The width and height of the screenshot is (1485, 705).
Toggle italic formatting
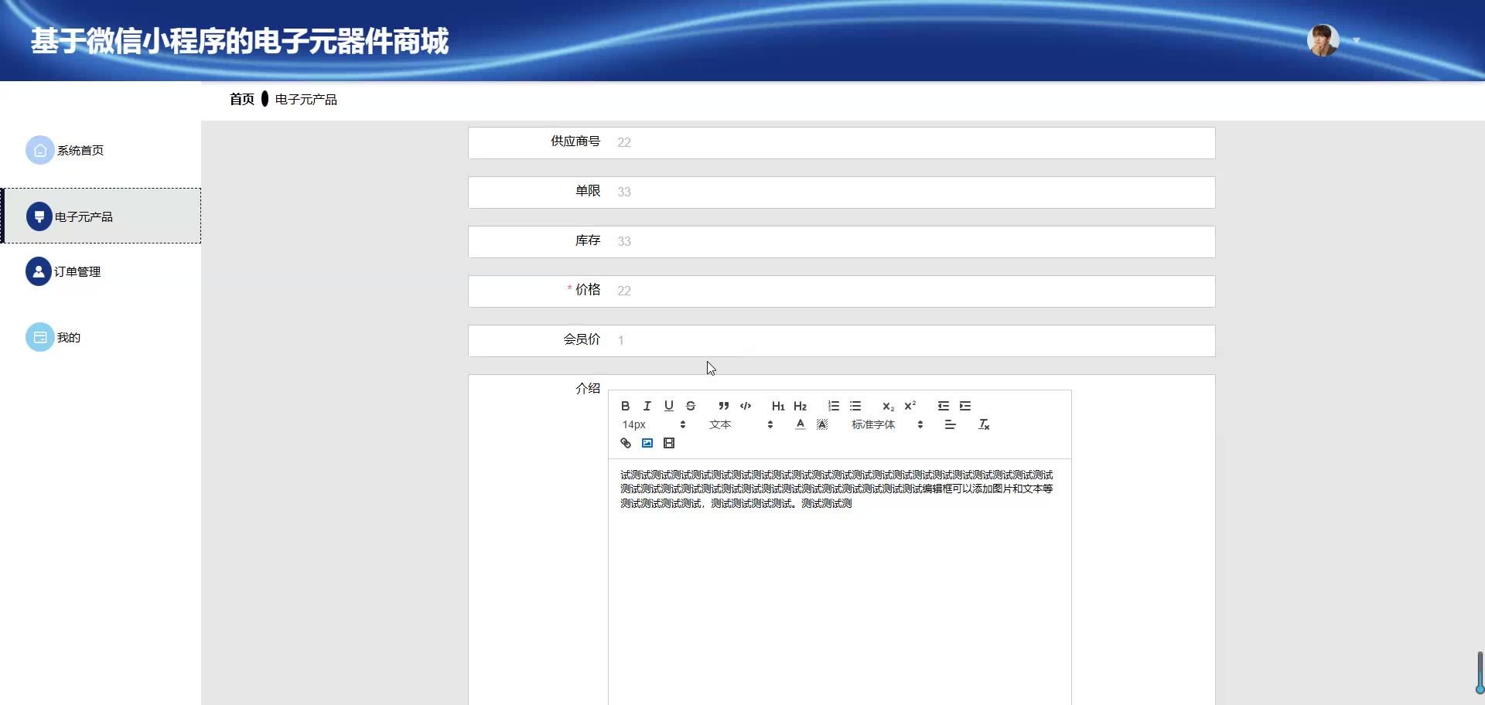[647, 406]
